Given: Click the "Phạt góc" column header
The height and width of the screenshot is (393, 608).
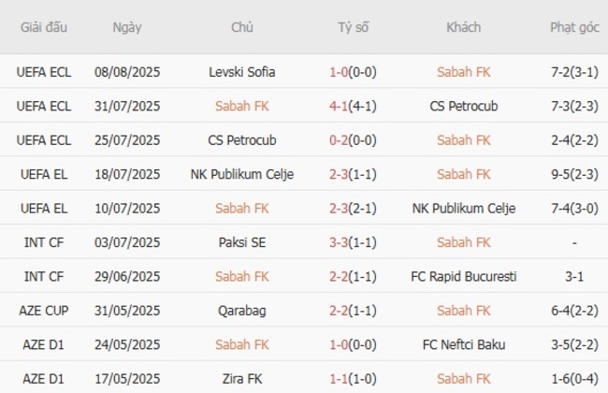Looking at the screenshot, I should tap(574, 27).
